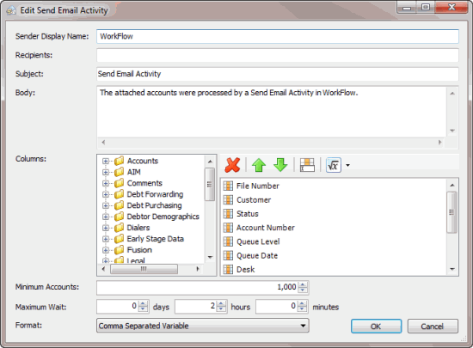Decrease Maximum Wait hours spinner
Screen dimensions: 473x348
(x=221, y=309)
